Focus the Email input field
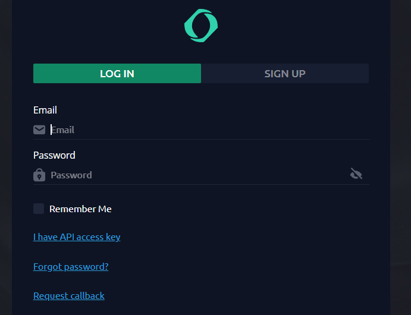This screenshot has height=315, width=411. (202, 130)
